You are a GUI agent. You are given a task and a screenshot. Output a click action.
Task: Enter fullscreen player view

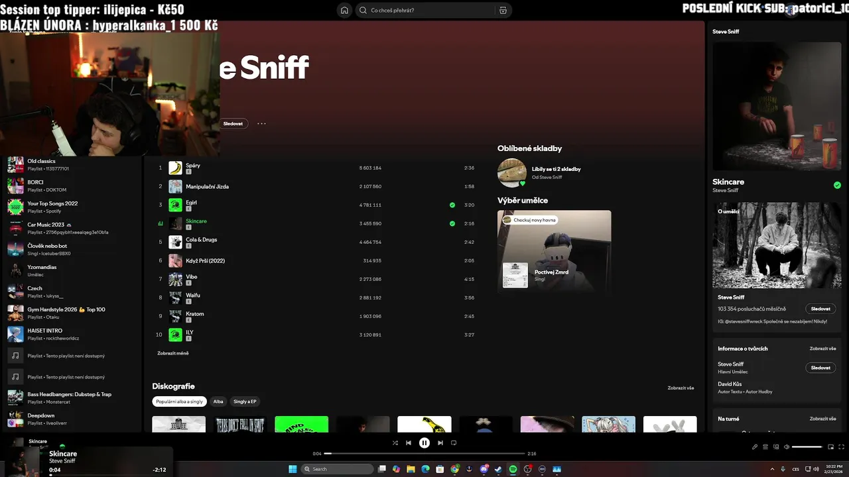[x=841, y=447]
